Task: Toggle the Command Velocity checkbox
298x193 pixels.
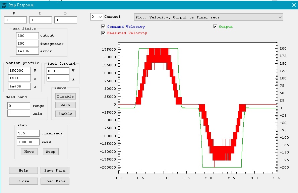Action: click(x=103, y=27)
